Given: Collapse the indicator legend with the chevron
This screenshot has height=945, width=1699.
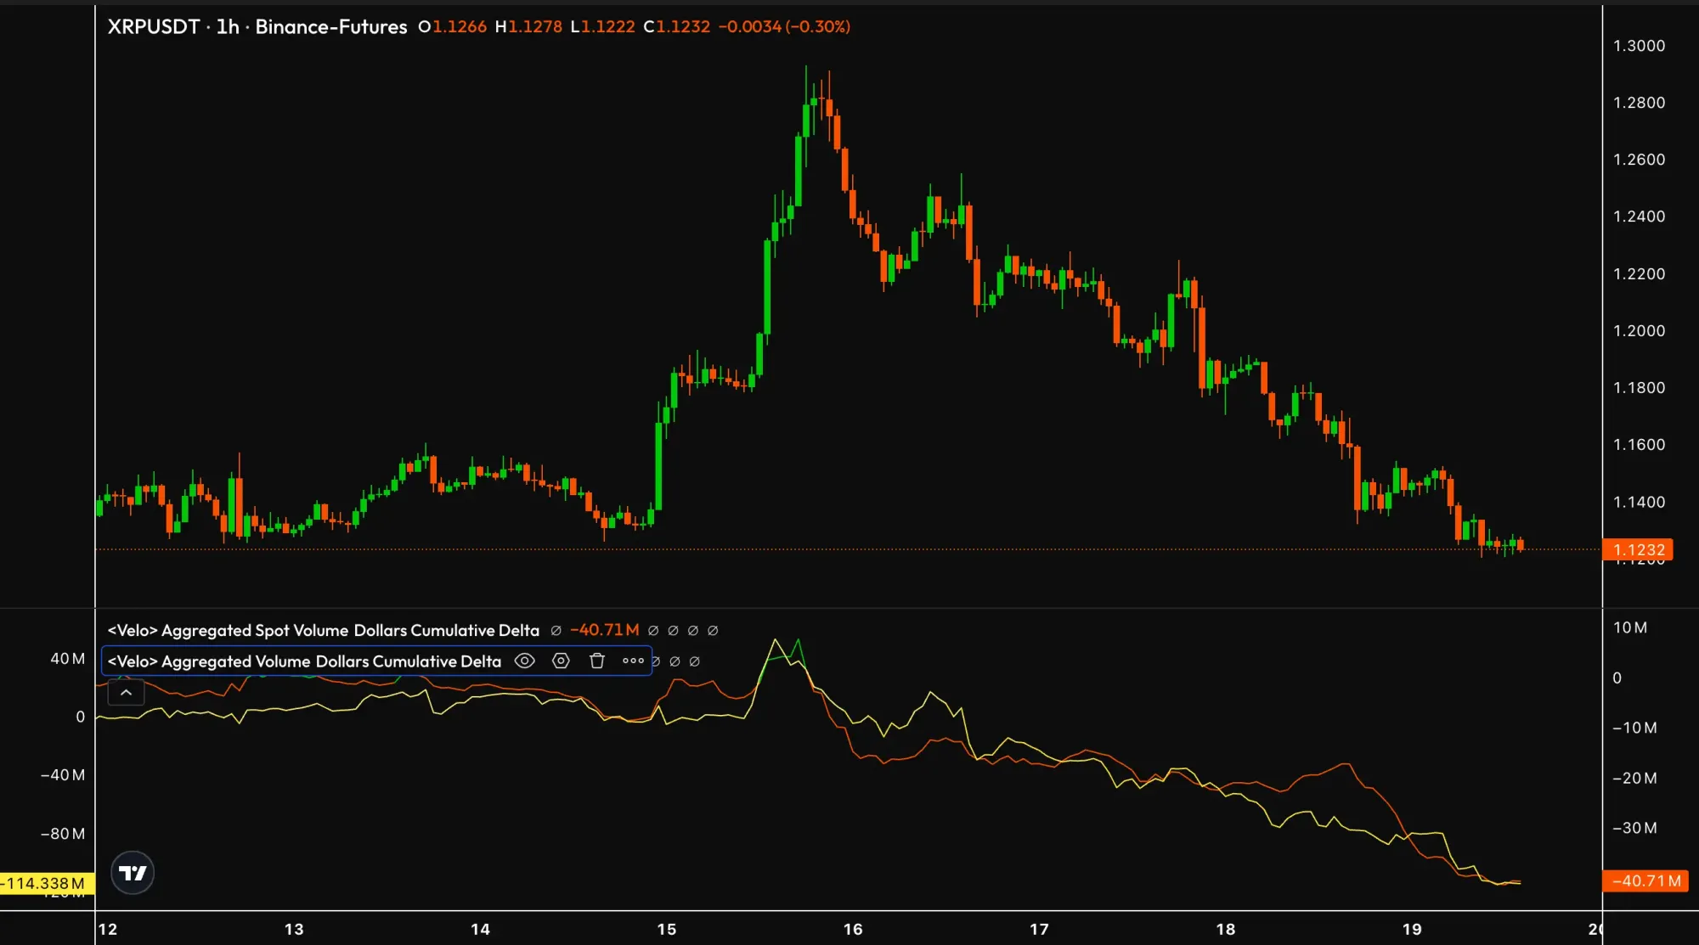Looking at the screenshot, I should point(126,693).
